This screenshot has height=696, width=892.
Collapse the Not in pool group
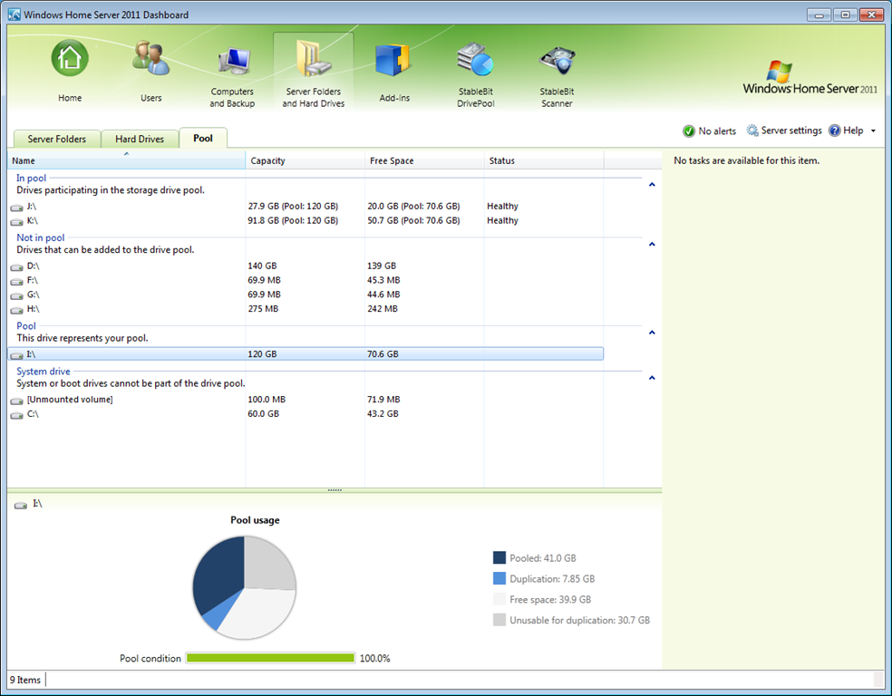[x=652, y=244]
